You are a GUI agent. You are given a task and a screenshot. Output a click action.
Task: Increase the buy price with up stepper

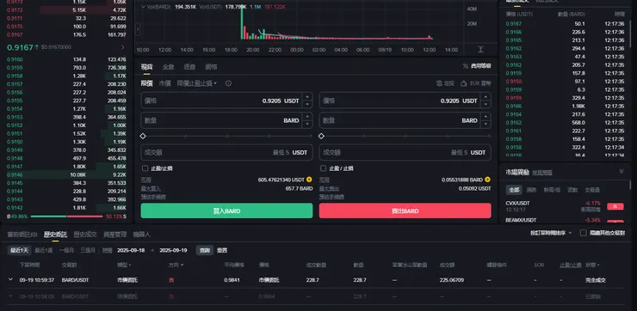point(307,96)
